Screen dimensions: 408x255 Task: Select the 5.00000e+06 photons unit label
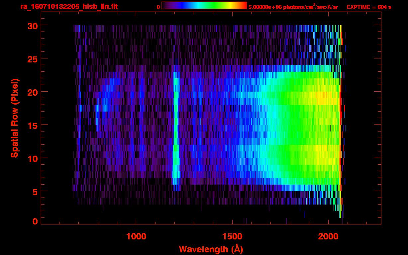293,7
